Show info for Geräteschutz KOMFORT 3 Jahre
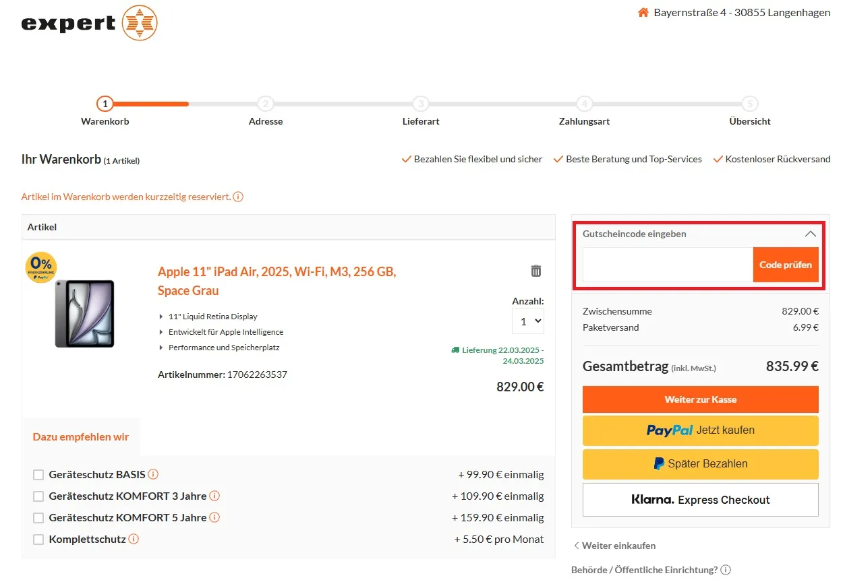The image size is (843, 588). click(x=214, y=496)
